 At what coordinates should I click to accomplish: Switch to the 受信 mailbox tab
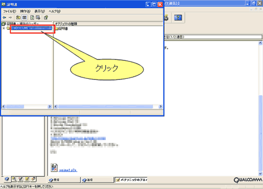pyautogui.click(x=64, y=180)
